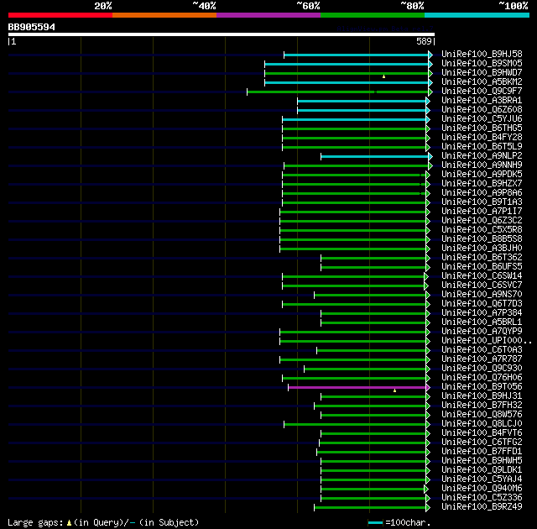Click label UniRef100_C5YJU6

click(482, 119)
